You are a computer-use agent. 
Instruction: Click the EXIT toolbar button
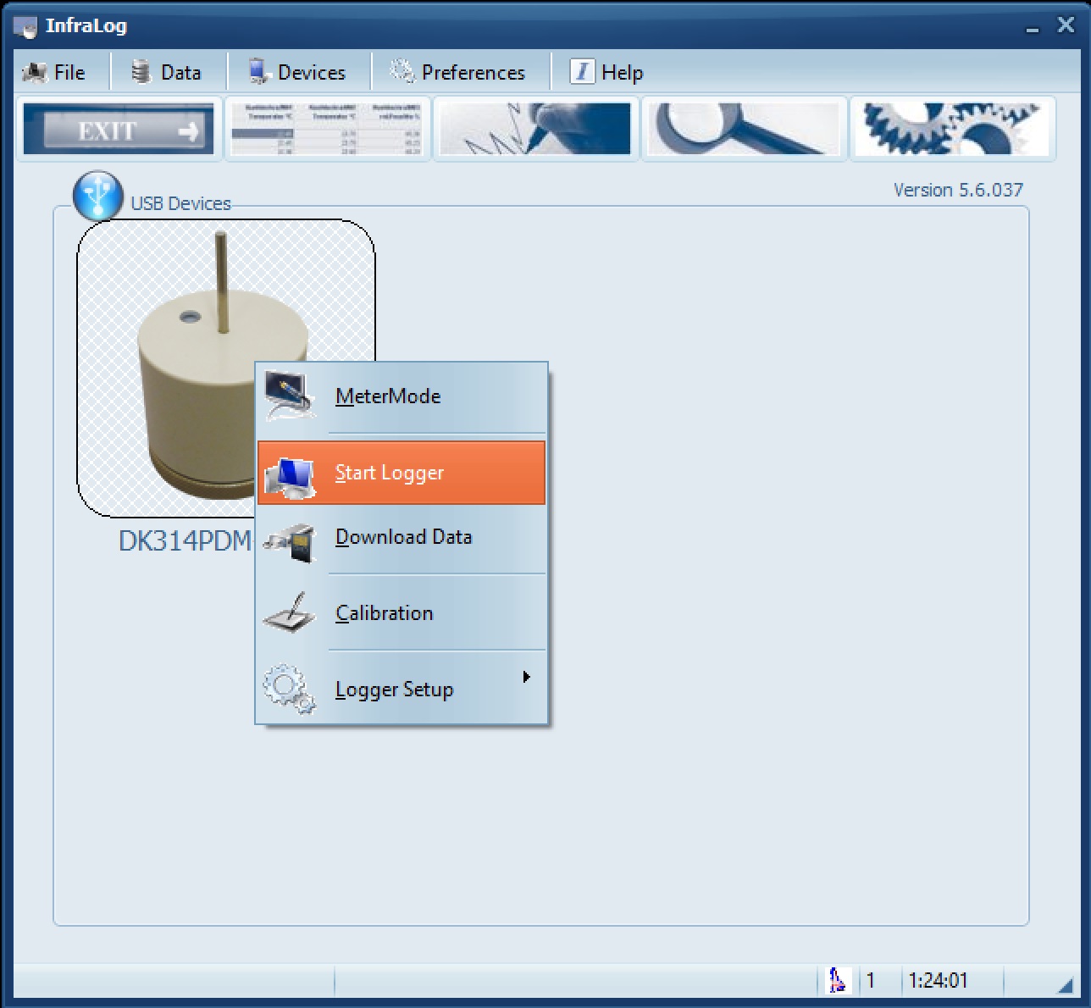click(119, 130)
